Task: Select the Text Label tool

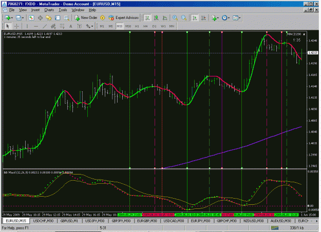Action: [x=80, y=26]
